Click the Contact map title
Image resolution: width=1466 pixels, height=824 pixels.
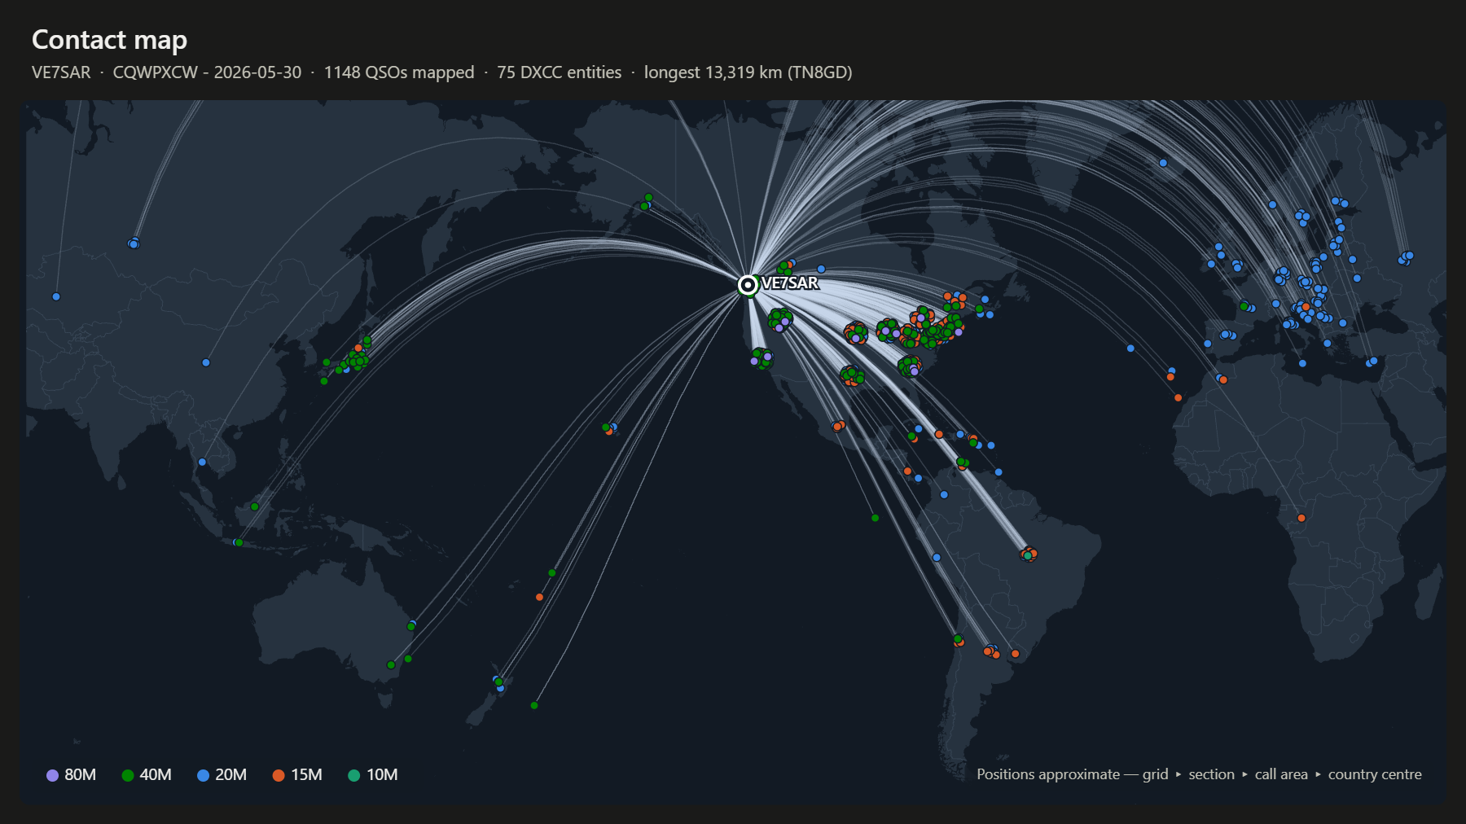[x=109, y=39]
